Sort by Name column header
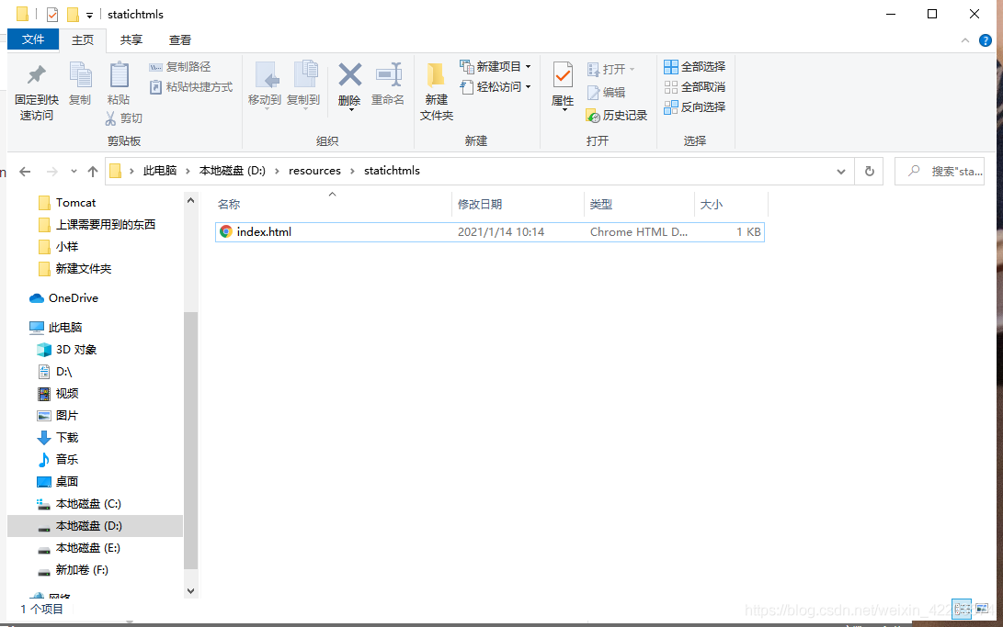The height and width of the screenshot is (627, 1003). [333, 205]
